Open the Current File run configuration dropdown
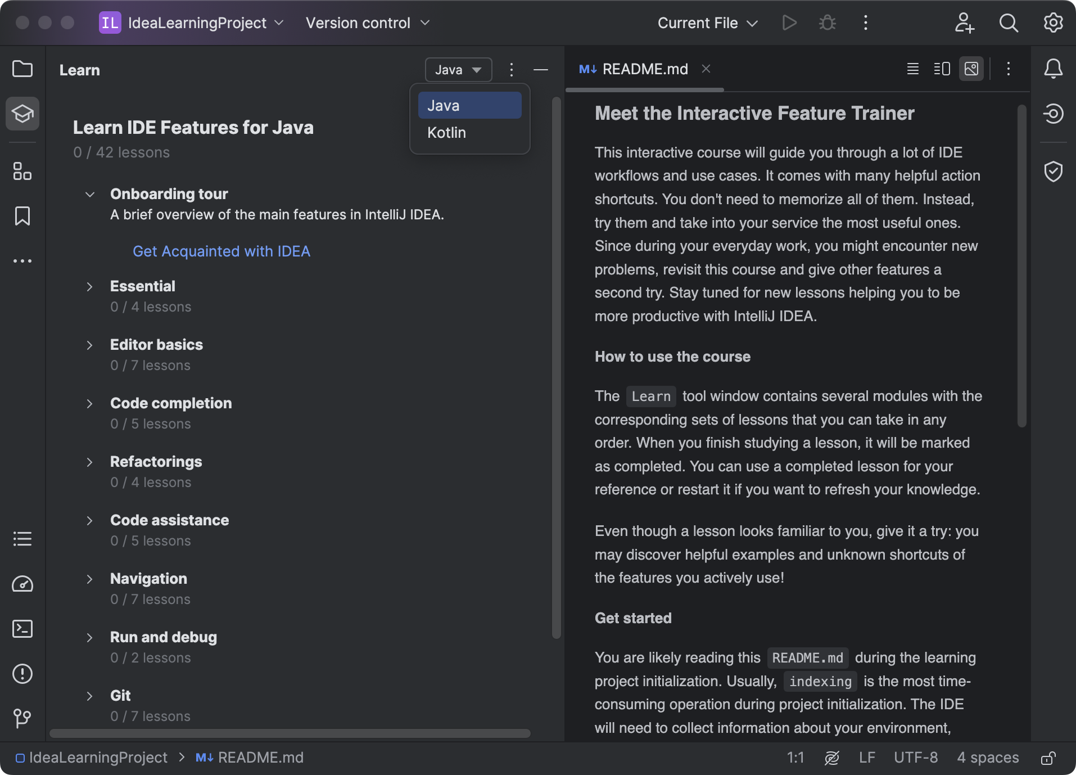Image resolution: width=1076 pixels, height=775 pixels. [x=707, y=23]
